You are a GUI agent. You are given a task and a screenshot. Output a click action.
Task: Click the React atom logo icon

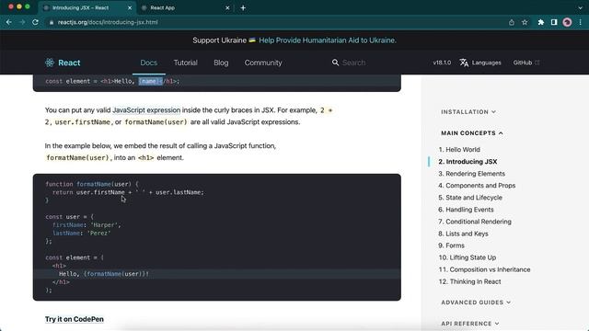[50, 63]
